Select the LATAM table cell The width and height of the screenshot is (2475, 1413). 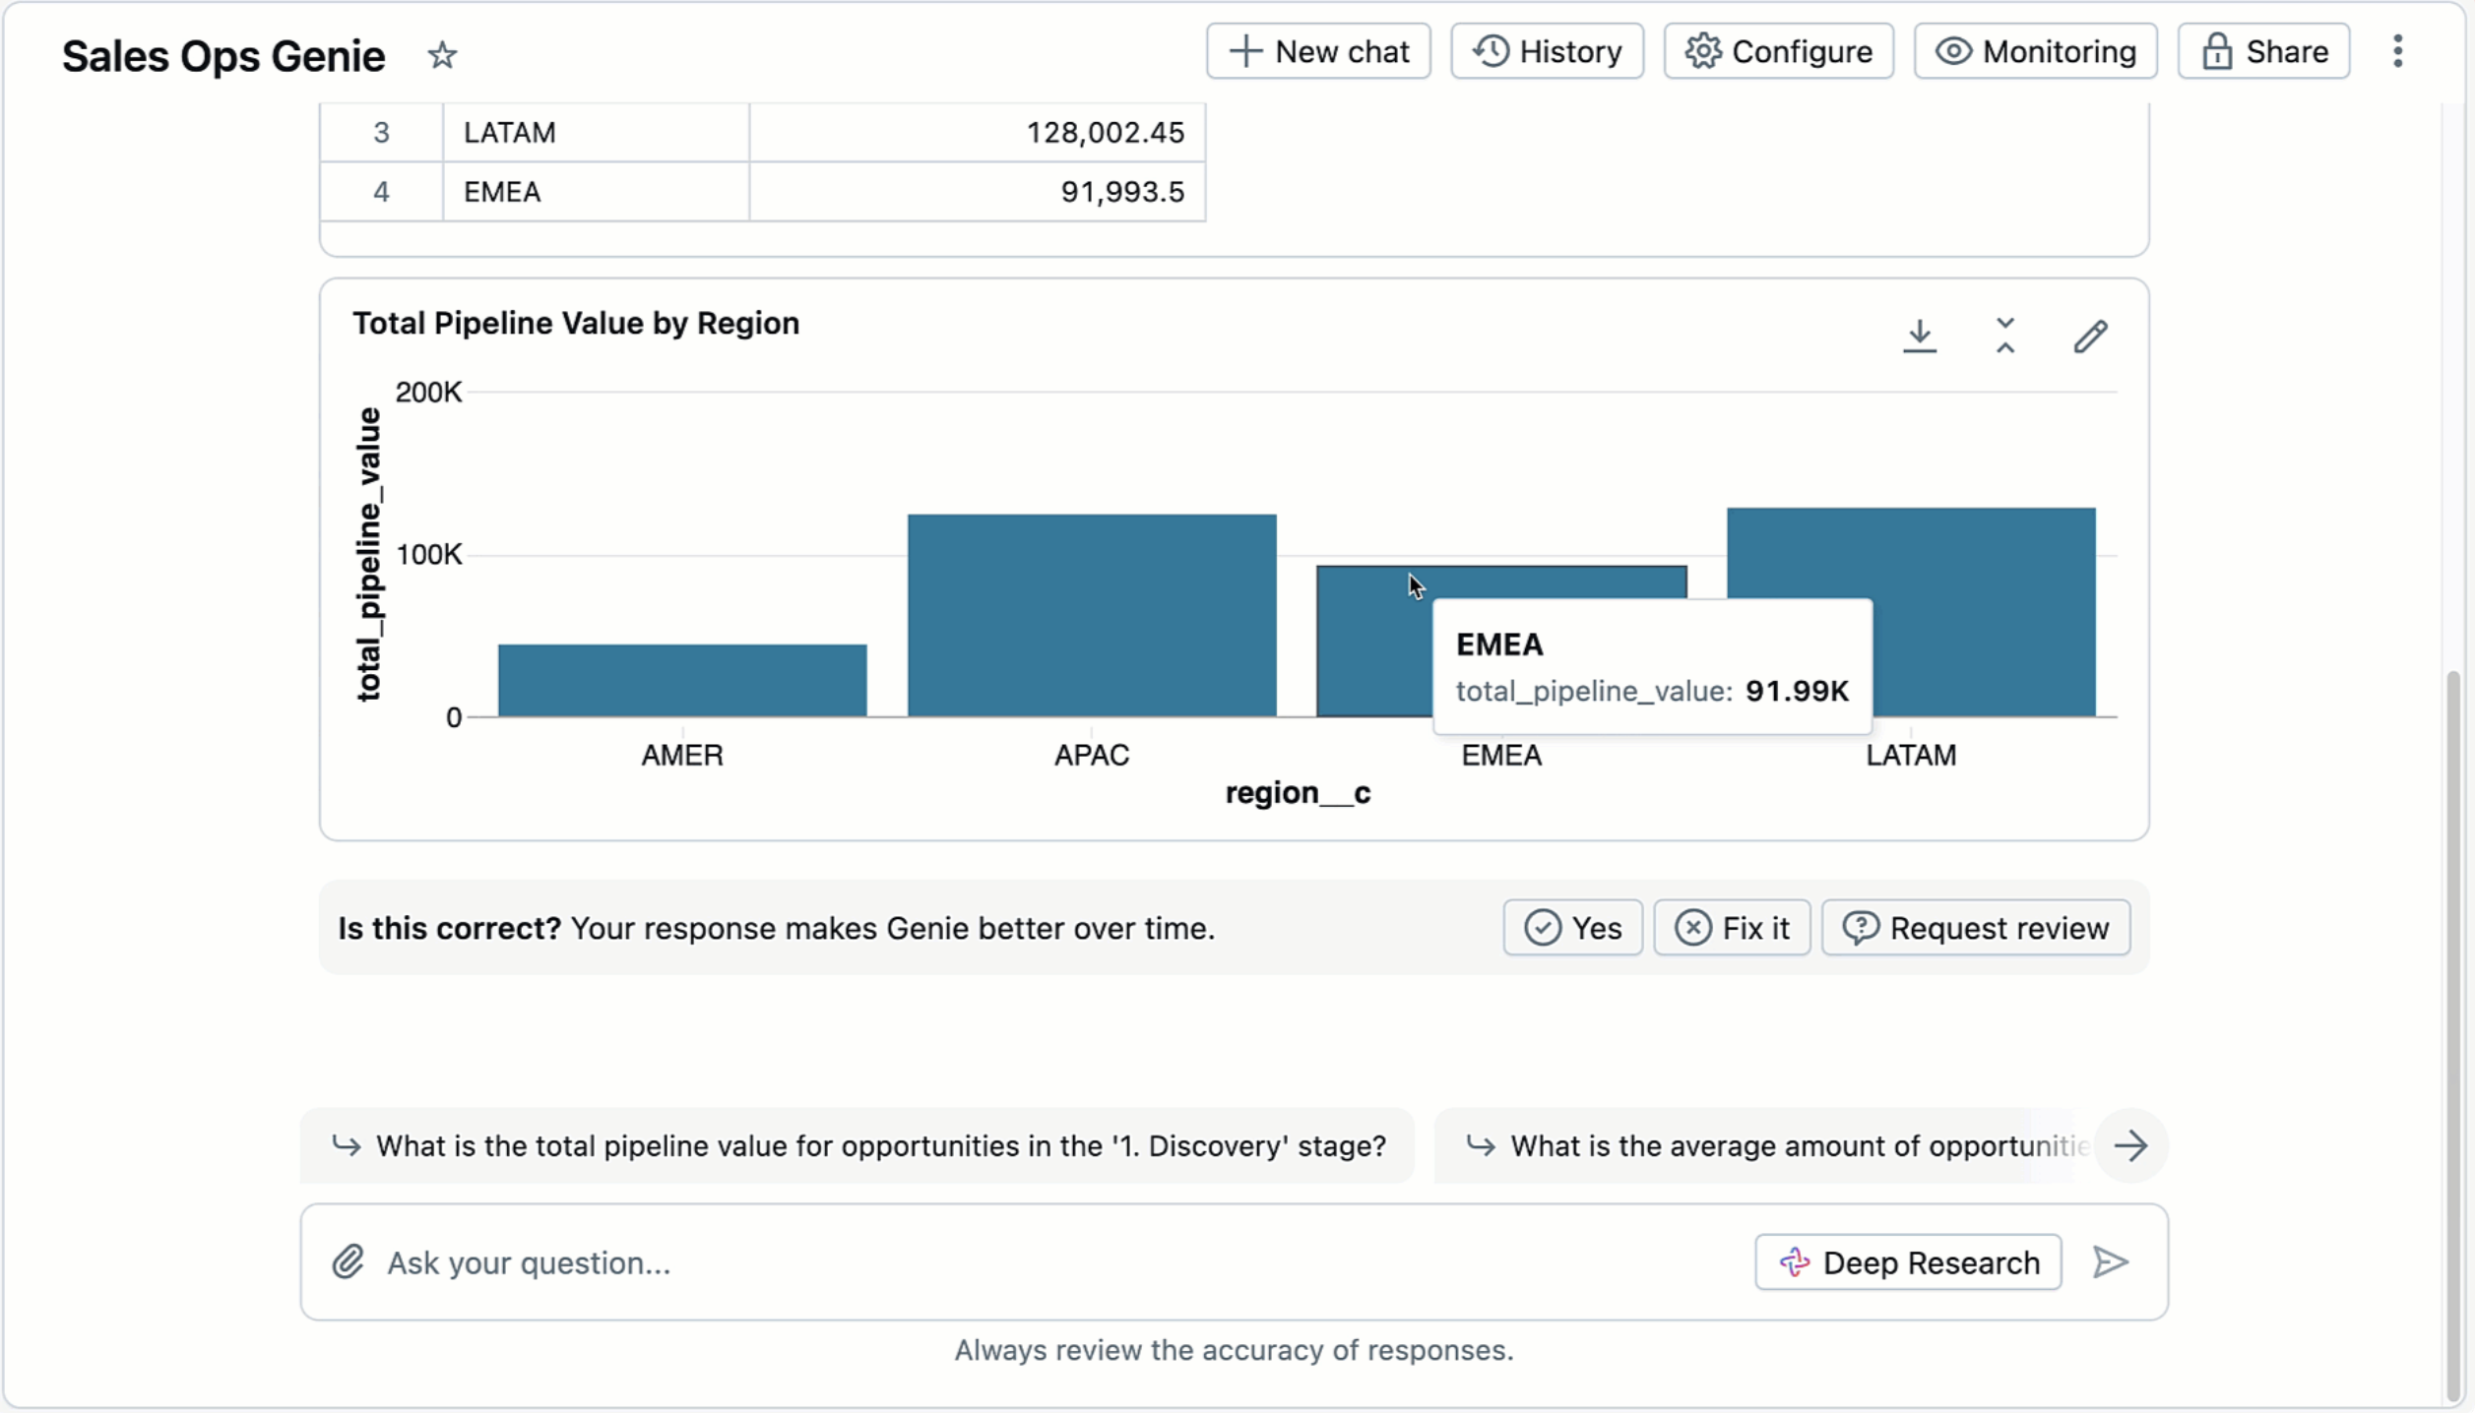[596, 132]
